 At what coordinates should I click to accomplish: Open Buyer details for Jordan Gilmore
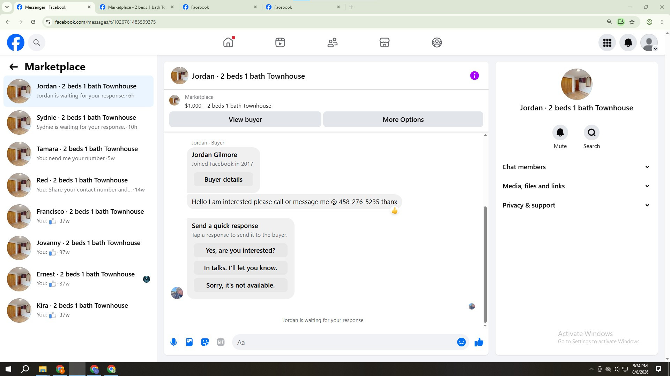click(x=223, y=180)
